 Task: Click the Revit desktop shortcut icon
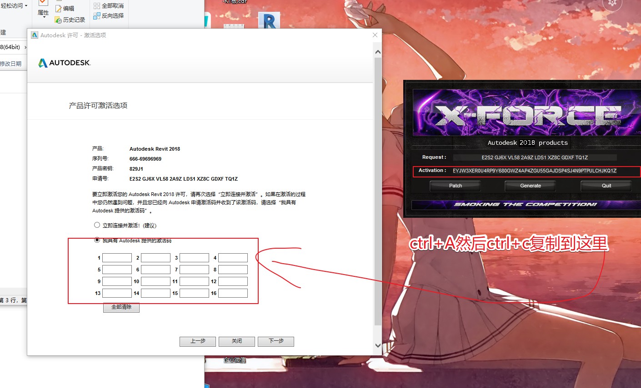point(269,20)
